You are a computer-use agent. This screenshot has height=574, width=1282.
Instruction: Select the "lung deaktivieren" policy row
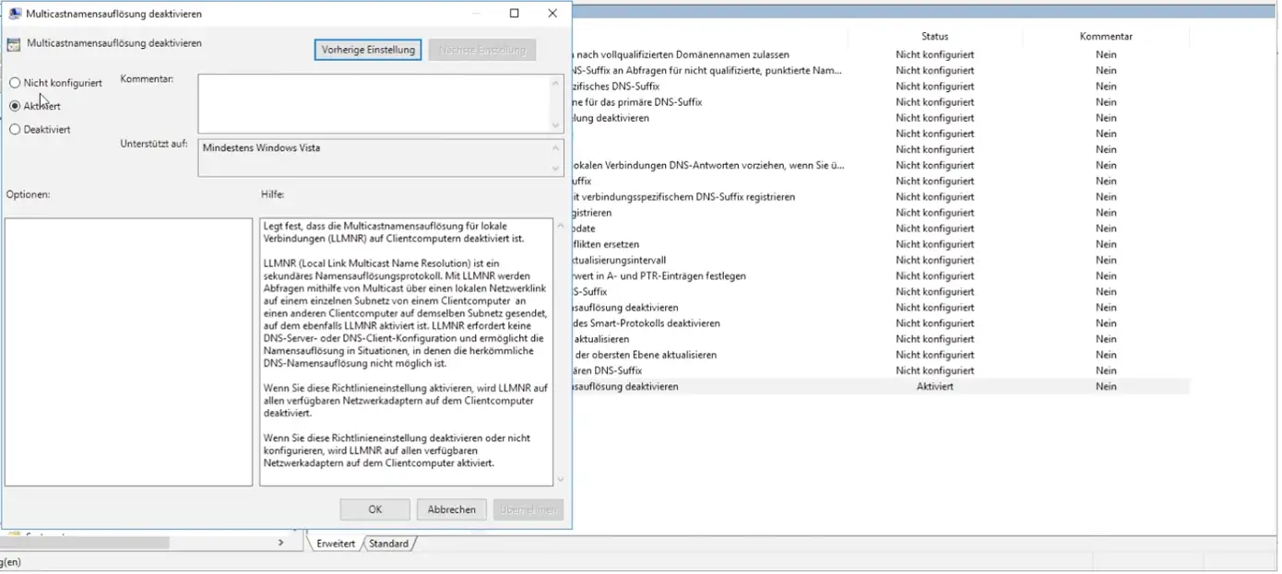point(880,118)
